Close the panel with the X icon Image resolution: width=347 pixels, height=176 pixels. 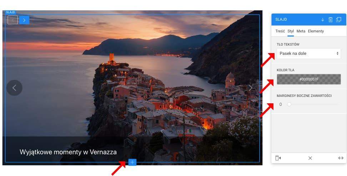pyautogui.click(x=310, y=158)
